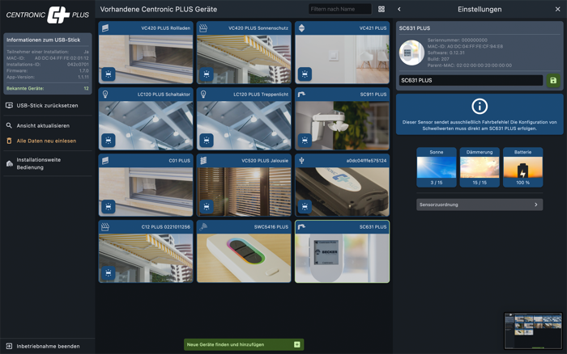Click the identify icon on VC420 PLUS Rollladen card

click(108, 74)
